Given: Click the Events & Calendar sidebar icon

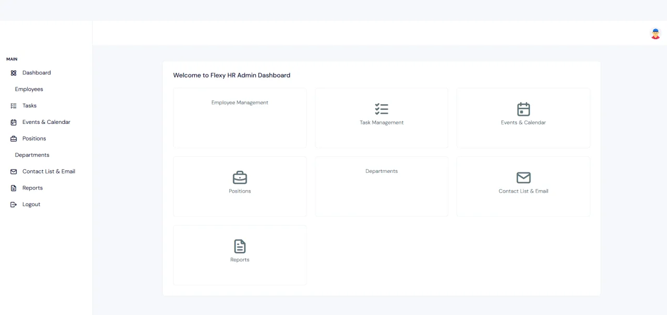Looking at the screenshot, I should (14, 122).
